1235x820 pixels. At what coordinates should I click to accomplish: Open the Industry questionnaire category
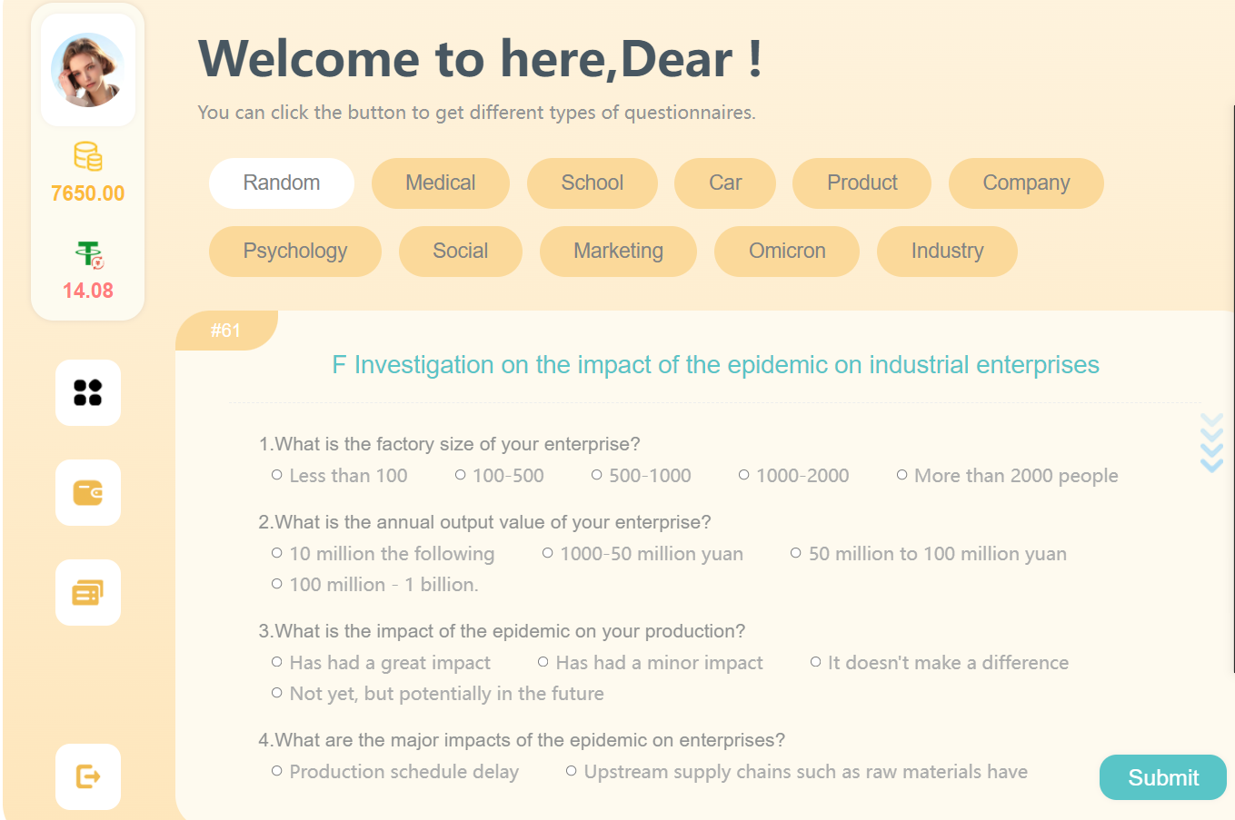[947, 252]
